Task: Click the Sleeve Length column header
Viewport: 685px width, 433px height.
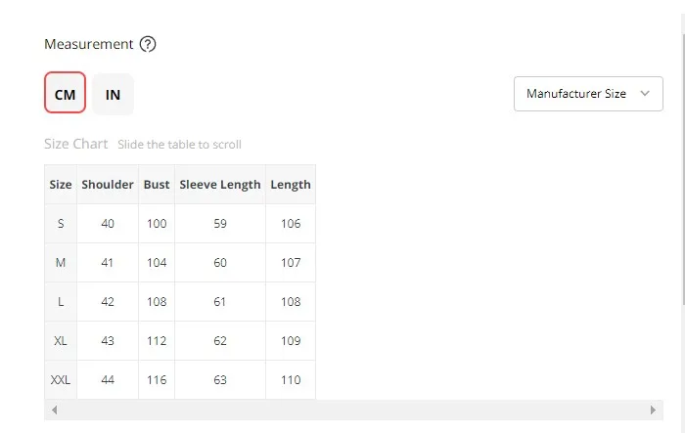Action: point(220,185)
